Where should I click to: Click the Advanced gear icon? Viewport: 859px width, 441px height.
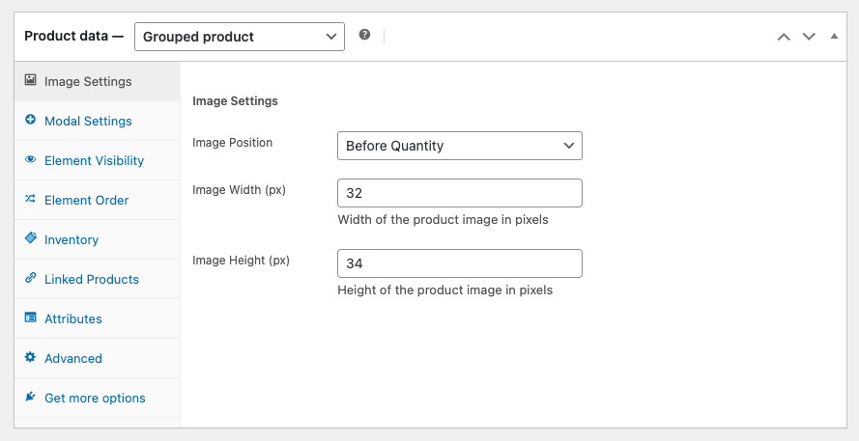tap(31, 358)
